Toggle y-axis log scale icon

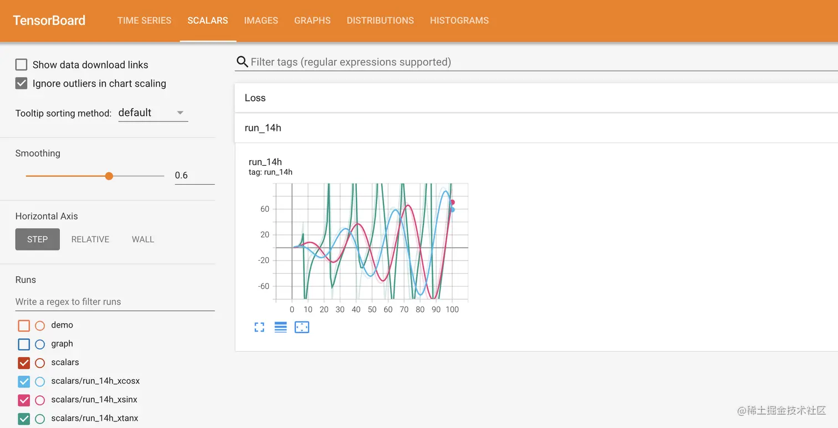click(280, 327)
